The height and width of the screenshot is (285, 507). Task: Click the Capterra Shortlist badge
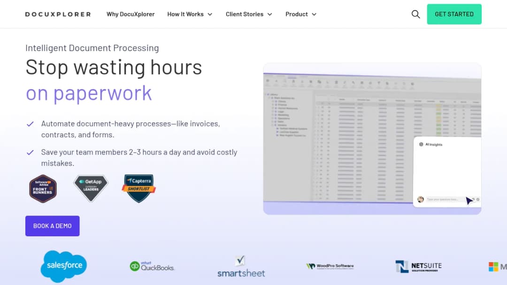(138, 188)
